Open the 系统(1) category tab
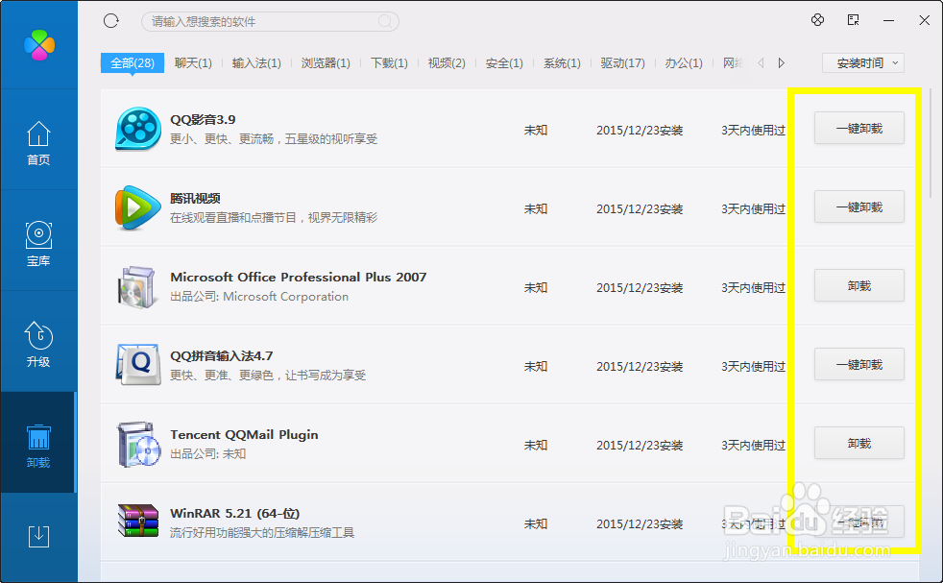Viewport: 943px width, 583px height. (562, 62)
